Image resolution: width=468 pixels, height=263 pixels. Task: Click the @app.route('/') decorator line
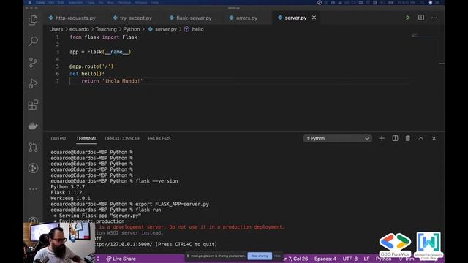pyautogui.click(x=91, y=66)
